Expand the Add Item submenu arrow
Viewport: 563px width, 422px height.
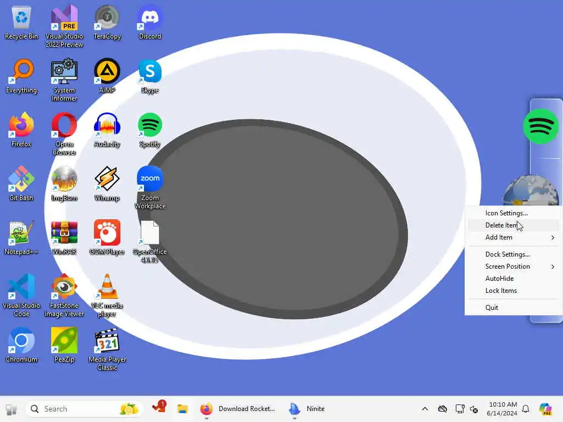coord(553,237)
